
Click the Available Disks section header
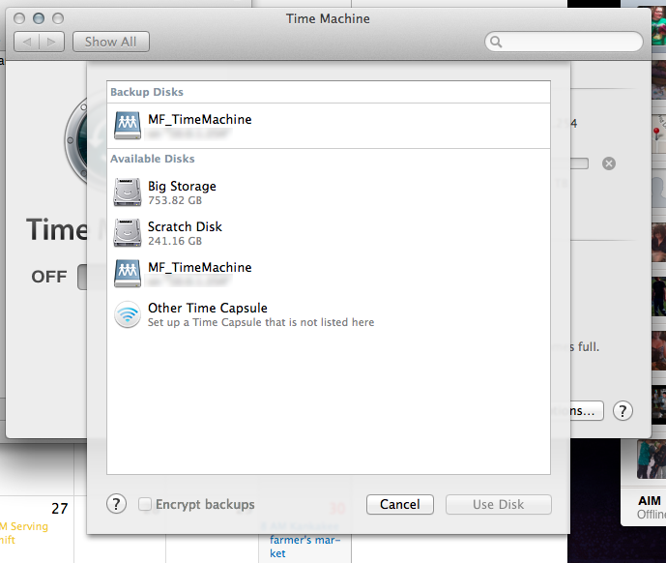click(153, 159)
